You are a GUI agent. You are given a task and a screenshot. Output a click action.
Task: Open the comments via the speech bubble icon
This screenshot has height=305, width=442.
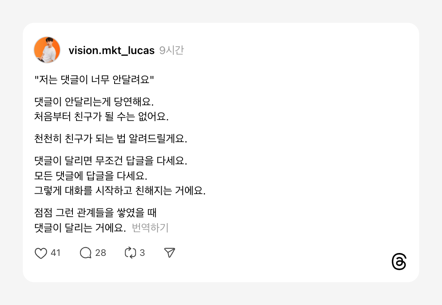pos(85,253)
